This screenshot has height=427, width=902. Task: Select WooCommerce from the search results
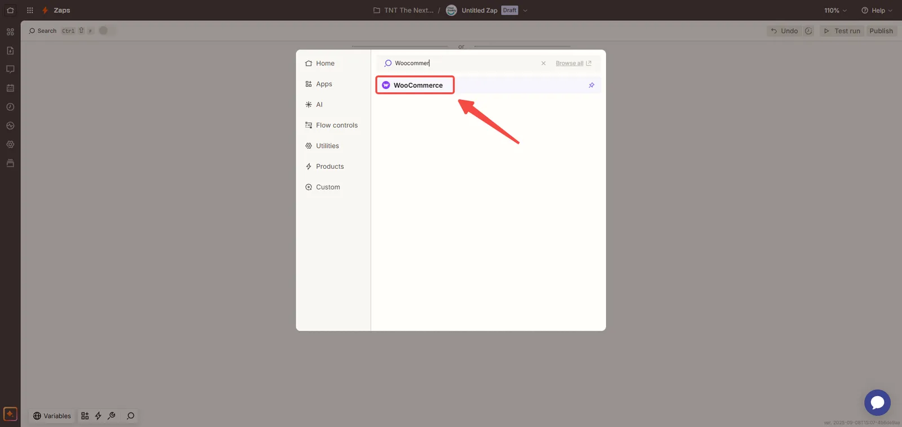417,86
